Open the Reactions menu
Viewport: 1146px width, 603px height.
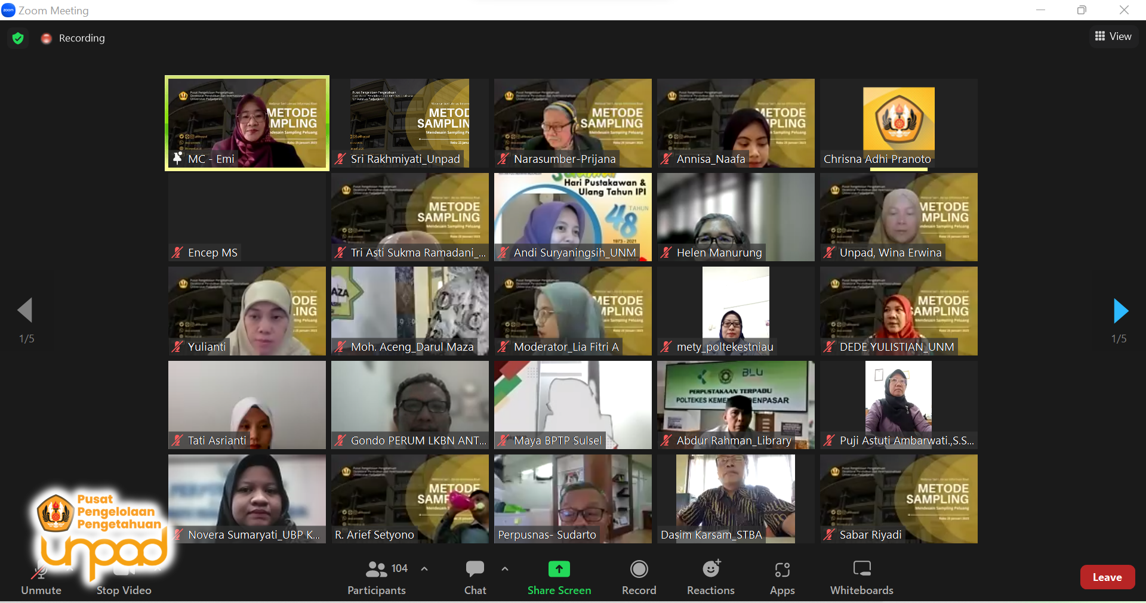pos(711,577)
